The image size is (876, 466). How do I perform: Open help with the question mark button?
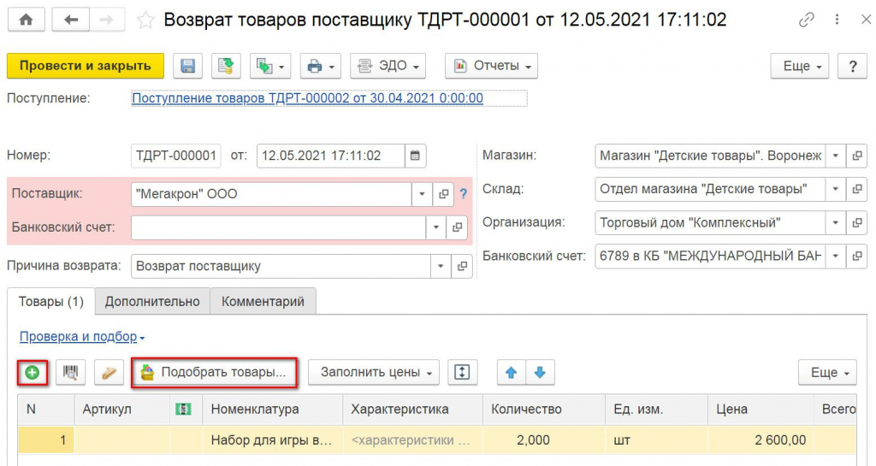(x=853, y=67)
